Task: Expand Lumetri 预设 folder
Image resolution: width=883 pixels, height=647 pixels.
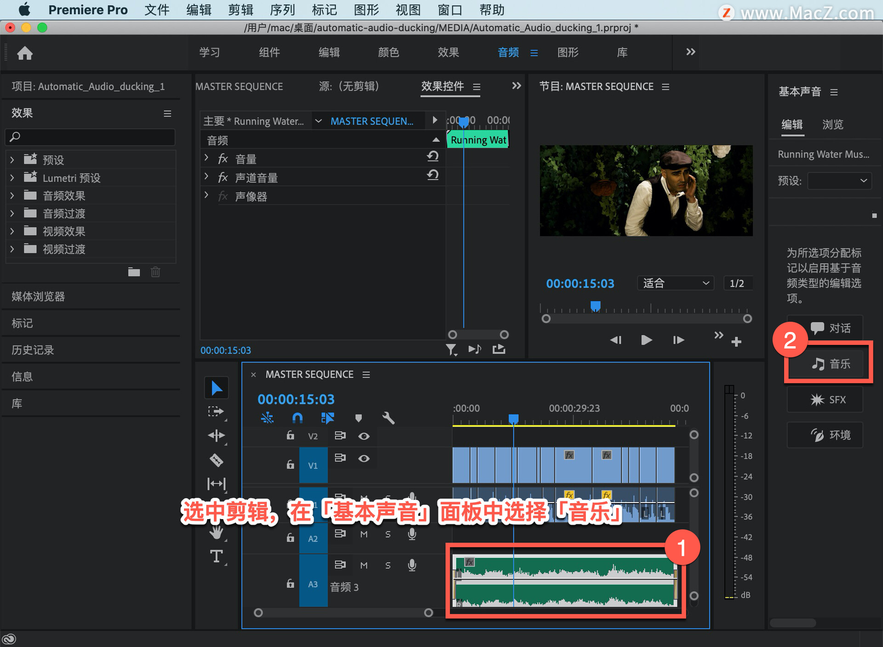Action: (12, 178)
